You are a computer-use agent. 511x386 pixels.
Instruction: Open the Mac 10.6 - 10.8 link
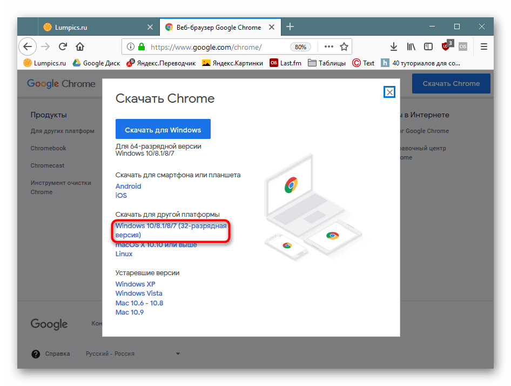(x=139, y=303)
